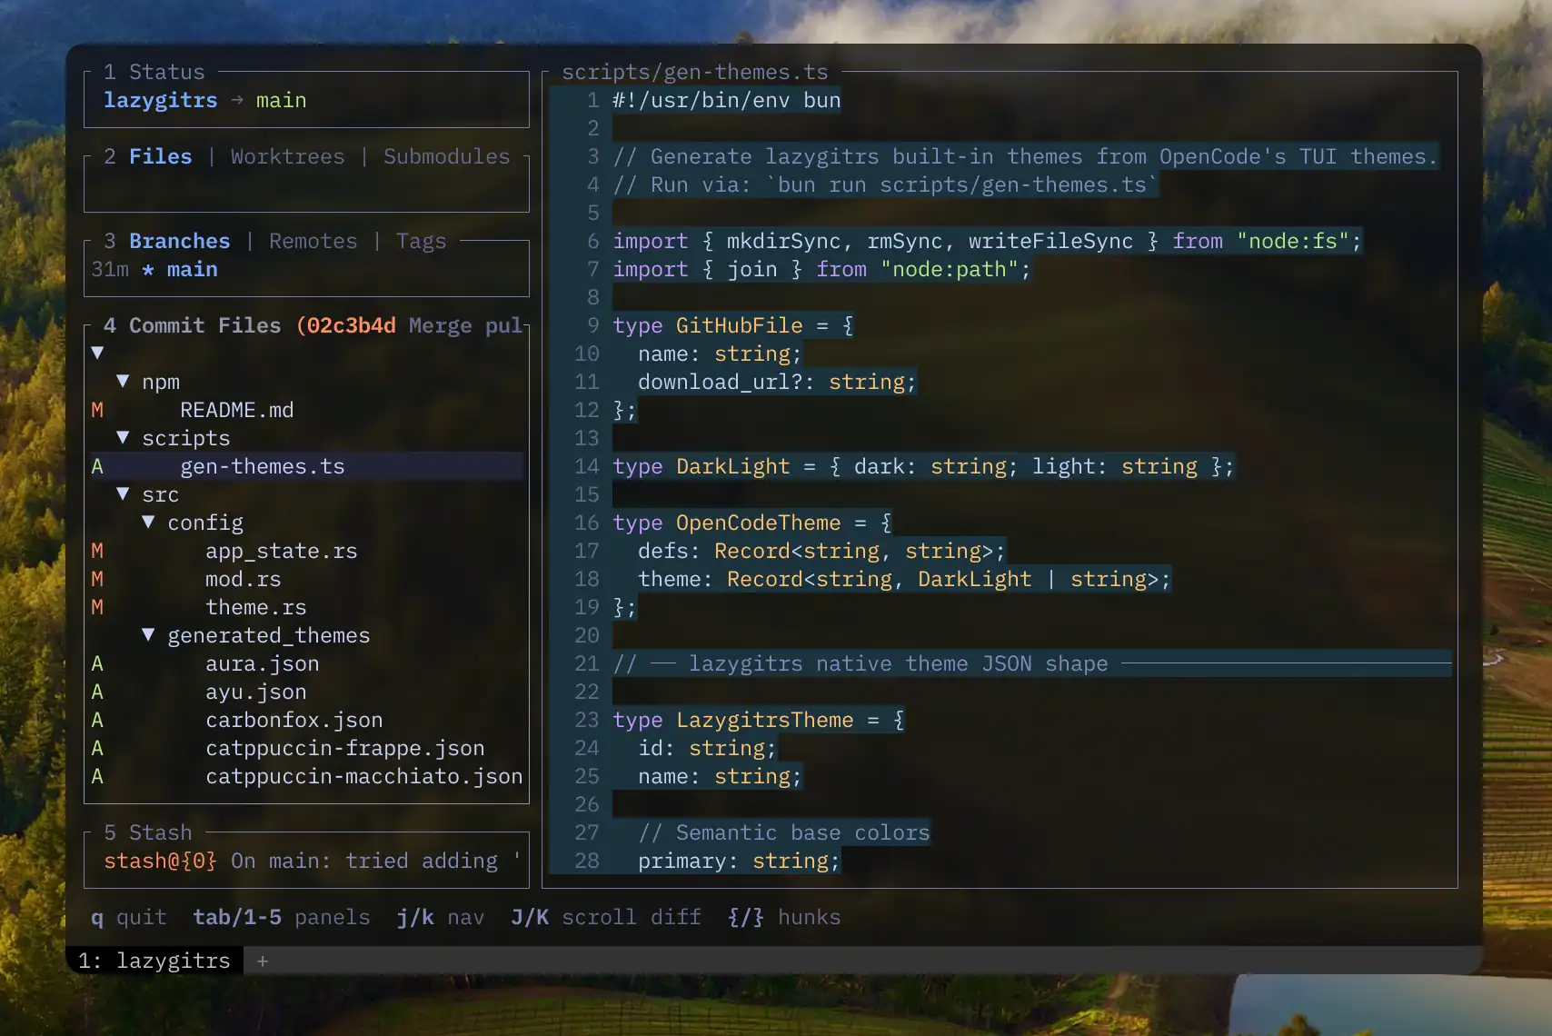Image resolution: width=1552 pixels, height=1036 pixels.
Task: Collapse the src folder
Action: click(x=123, y=493)
